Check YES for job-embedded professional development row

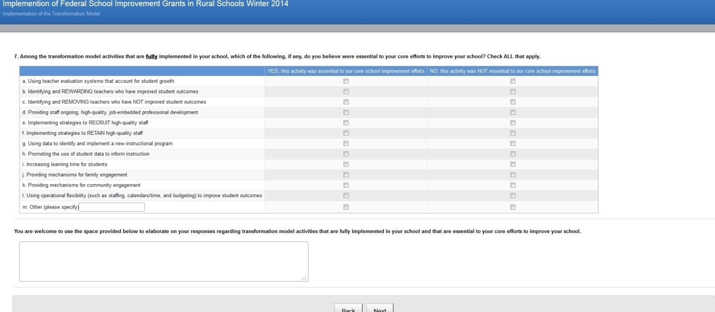[346, 112]
